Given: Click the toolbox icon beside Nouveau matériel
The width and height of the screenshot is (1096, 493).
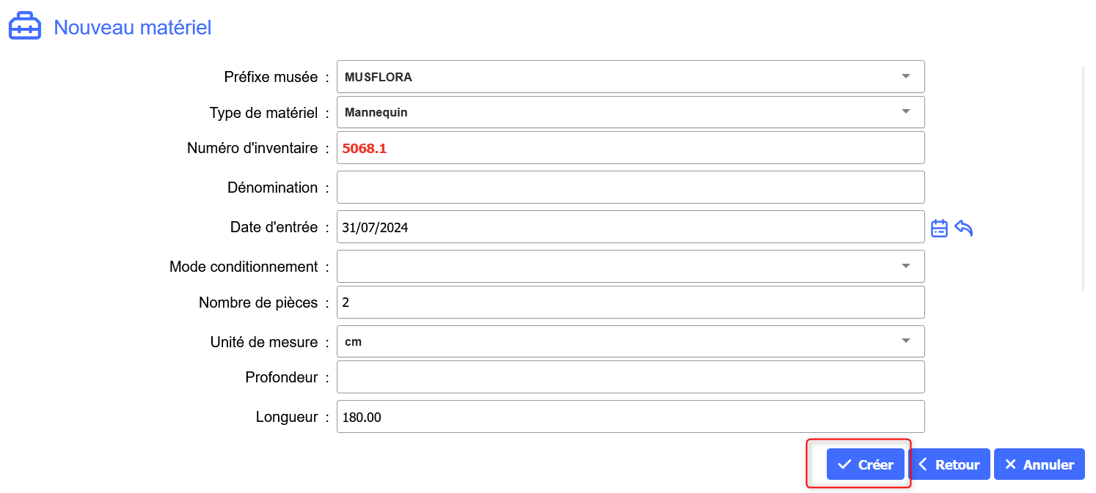Looking at the screenshot, I should 24,27.
